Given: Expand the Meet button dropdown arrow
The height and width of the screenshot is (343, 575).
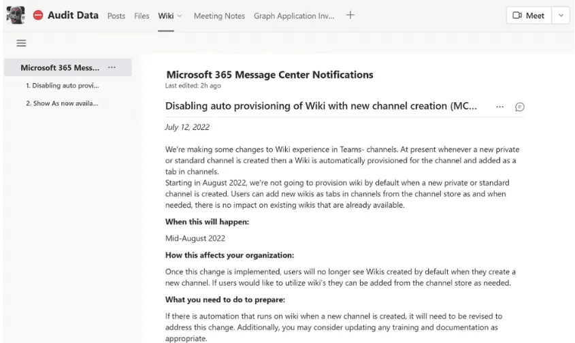Looking at the screenshot, I should [x=561, y=16].
